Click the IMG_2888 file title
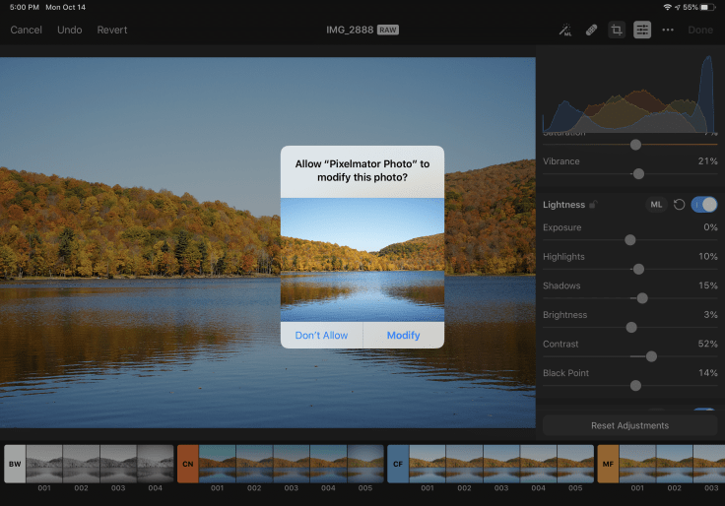 pyautogui.click(x=350, y=31)
